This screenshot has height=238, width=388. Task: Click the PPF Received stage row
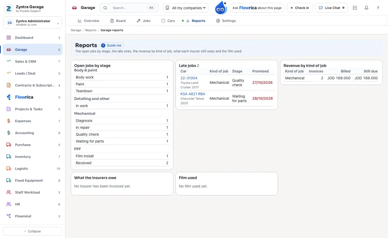tap(122, 163)
